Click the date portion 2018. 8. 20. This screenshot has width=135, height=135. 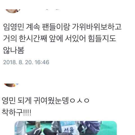click(x=18, y=62)
